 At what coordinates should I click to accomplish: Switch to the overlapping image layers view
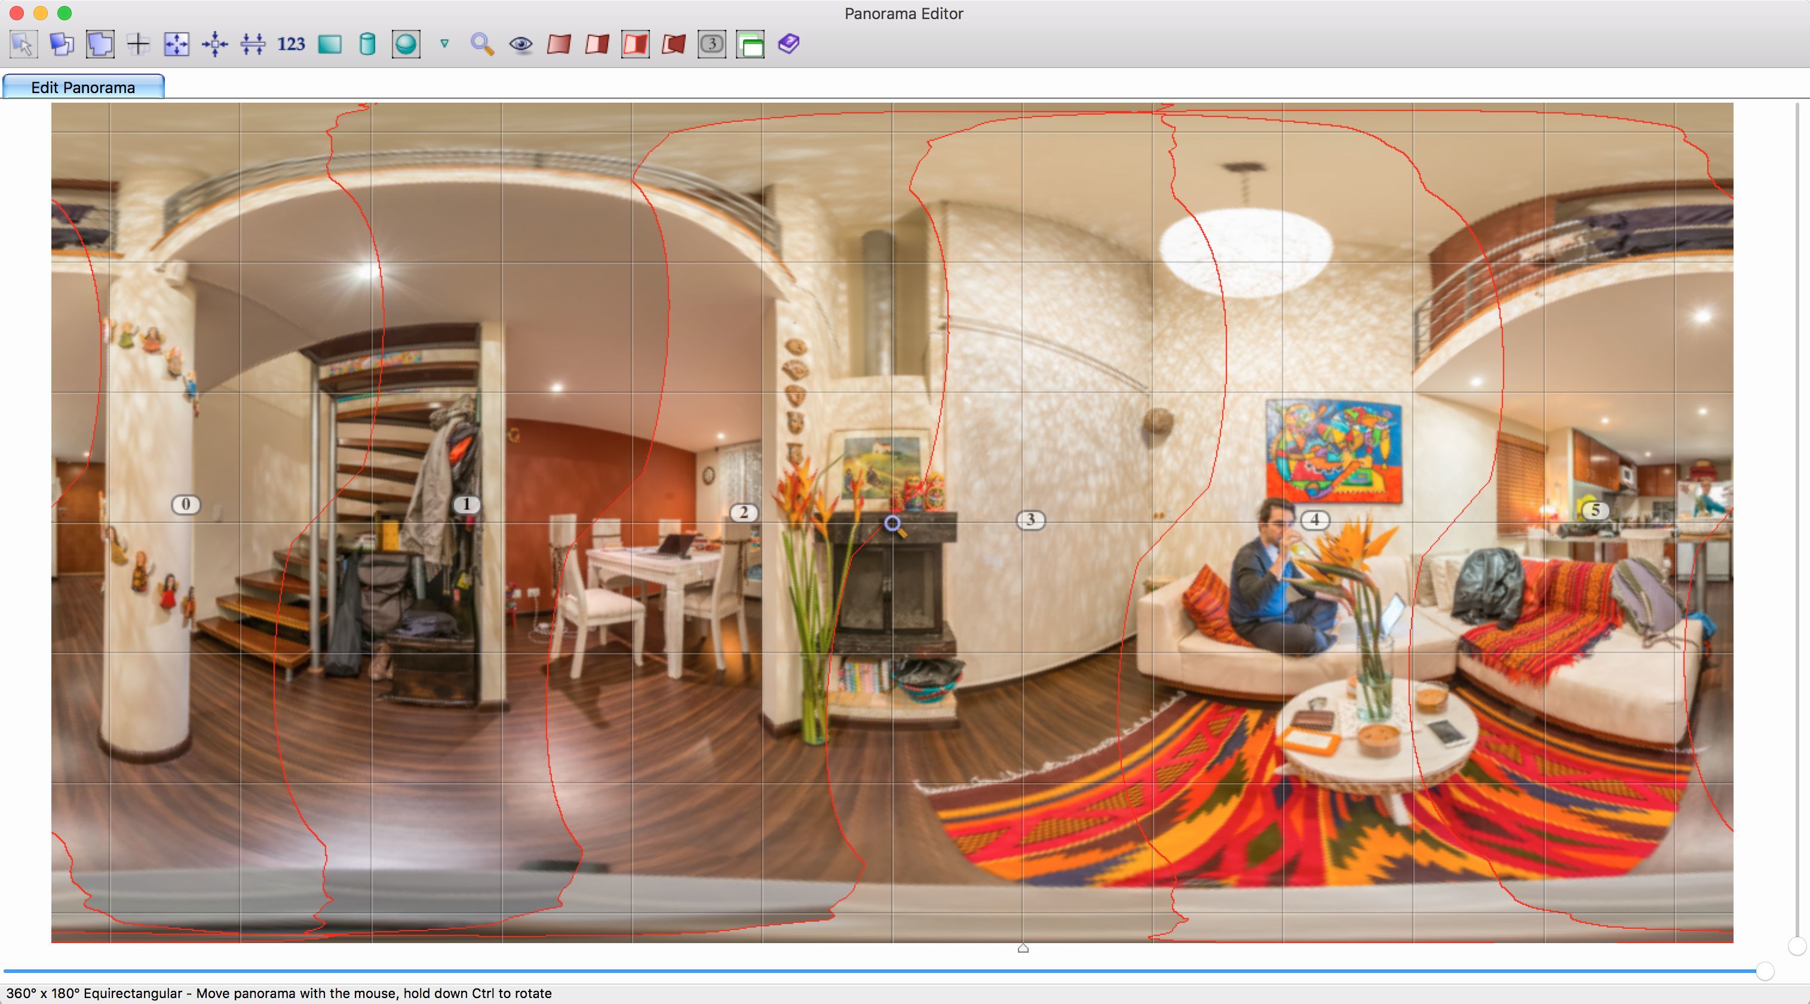click(62, 44)
